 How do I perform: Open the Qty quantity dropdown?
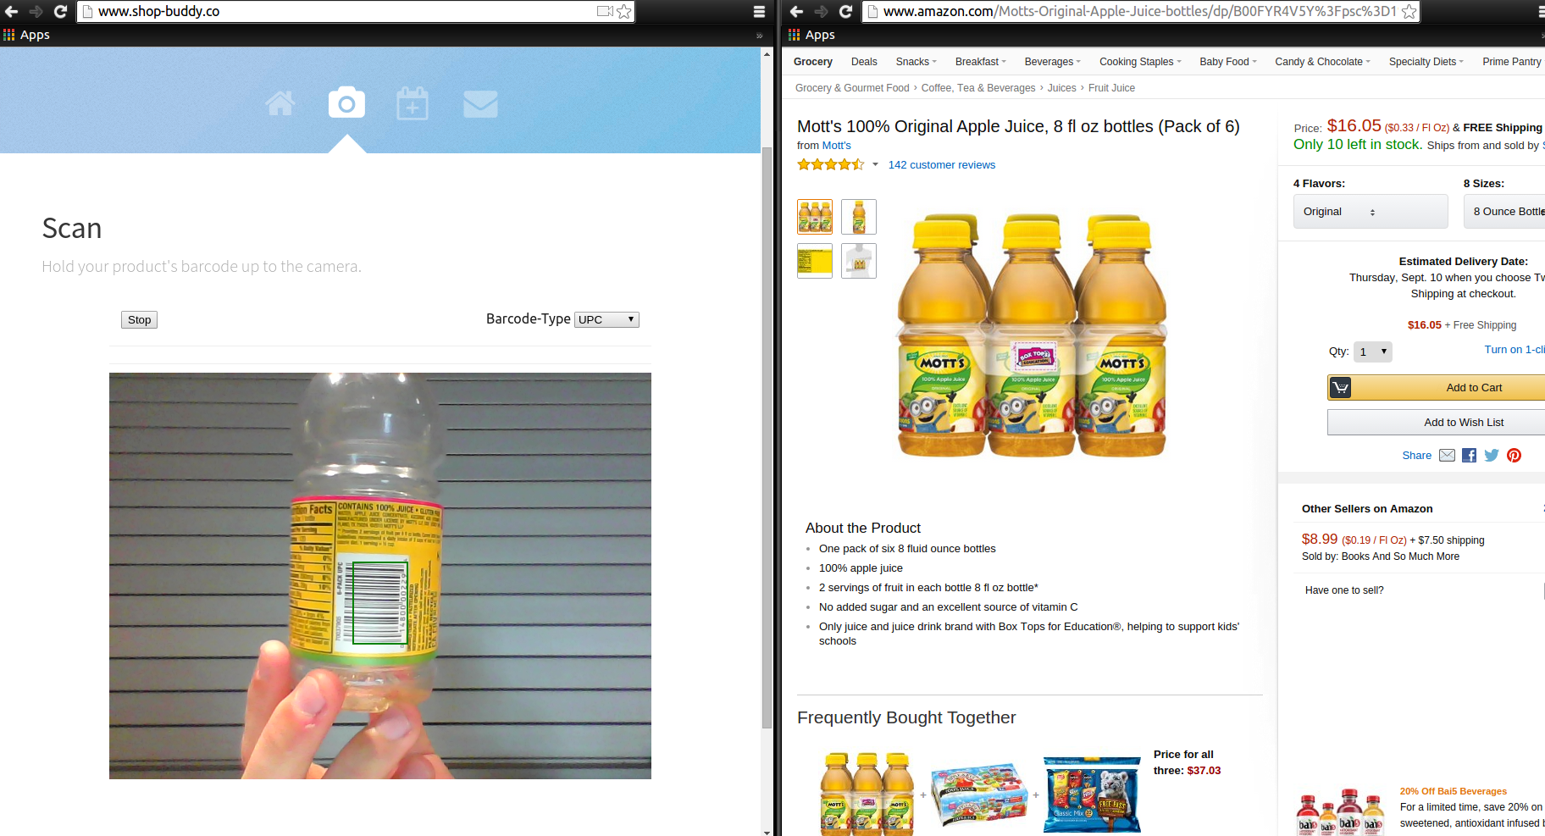click(x=1373, y=352)
